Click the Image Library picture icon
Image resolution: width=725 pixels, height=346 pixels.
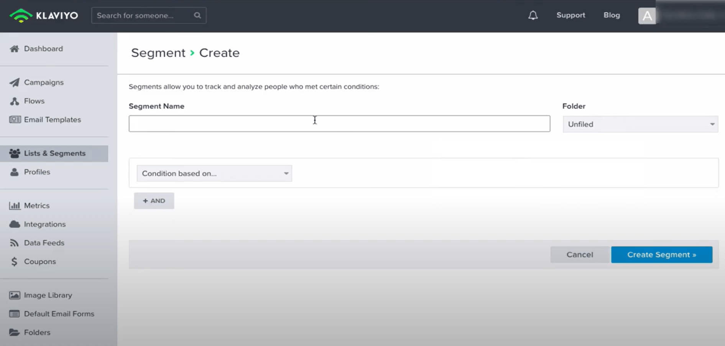15,295
